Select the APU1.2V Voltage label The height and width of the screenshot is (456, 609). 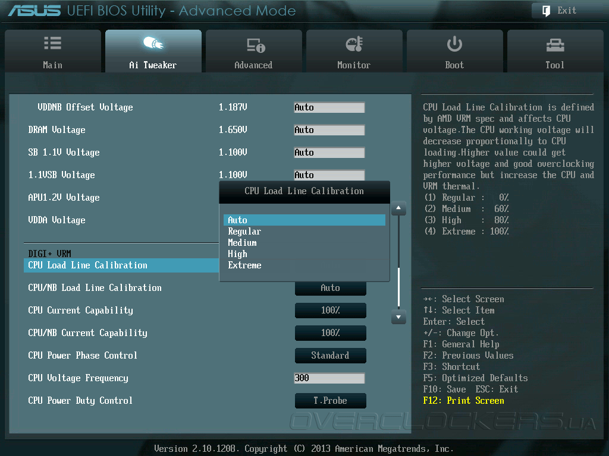point(64,198)
